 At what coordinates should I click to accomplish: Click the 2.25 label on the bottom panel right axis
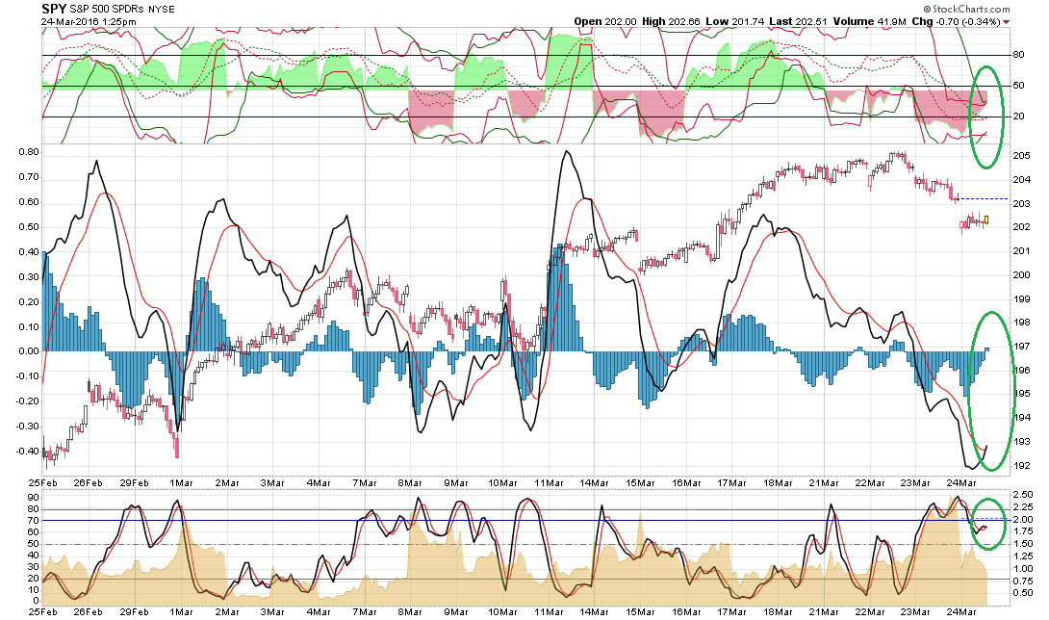coord(1023,506)
